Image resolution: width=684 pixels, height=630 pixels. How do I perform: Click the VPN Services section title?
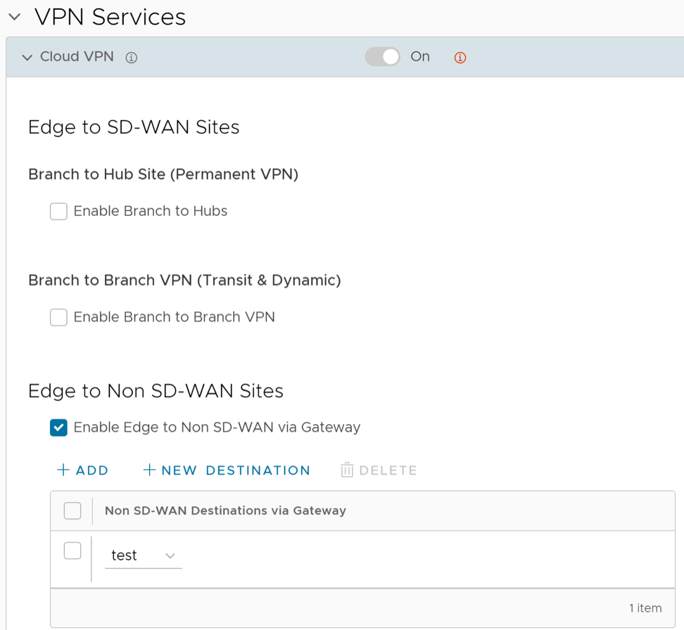click(110, 17)
